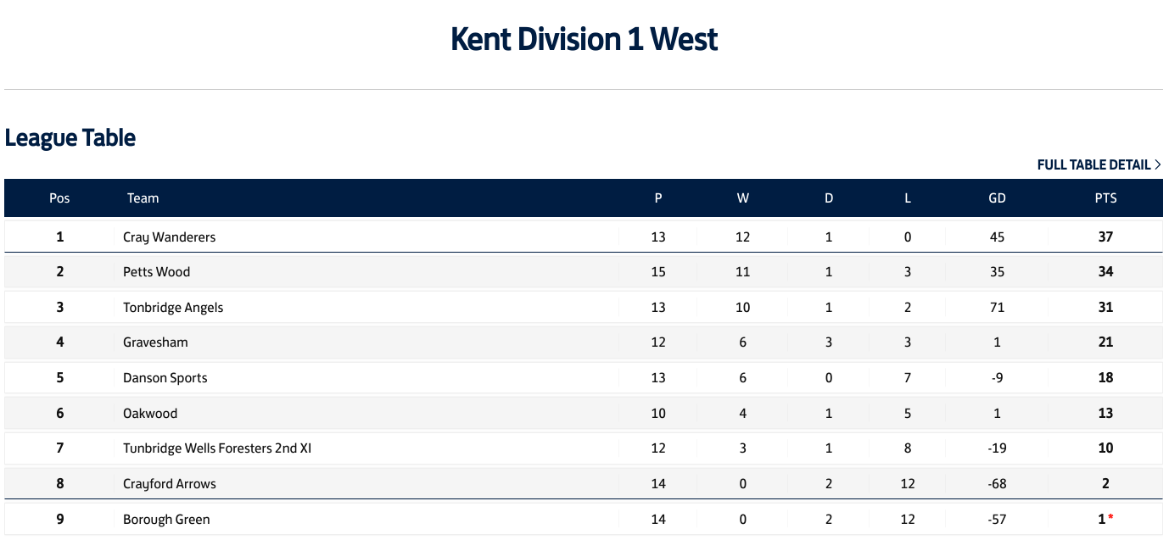Click the Team column header
Viewport: 1169px width, 540px height.
click(143, 198)
